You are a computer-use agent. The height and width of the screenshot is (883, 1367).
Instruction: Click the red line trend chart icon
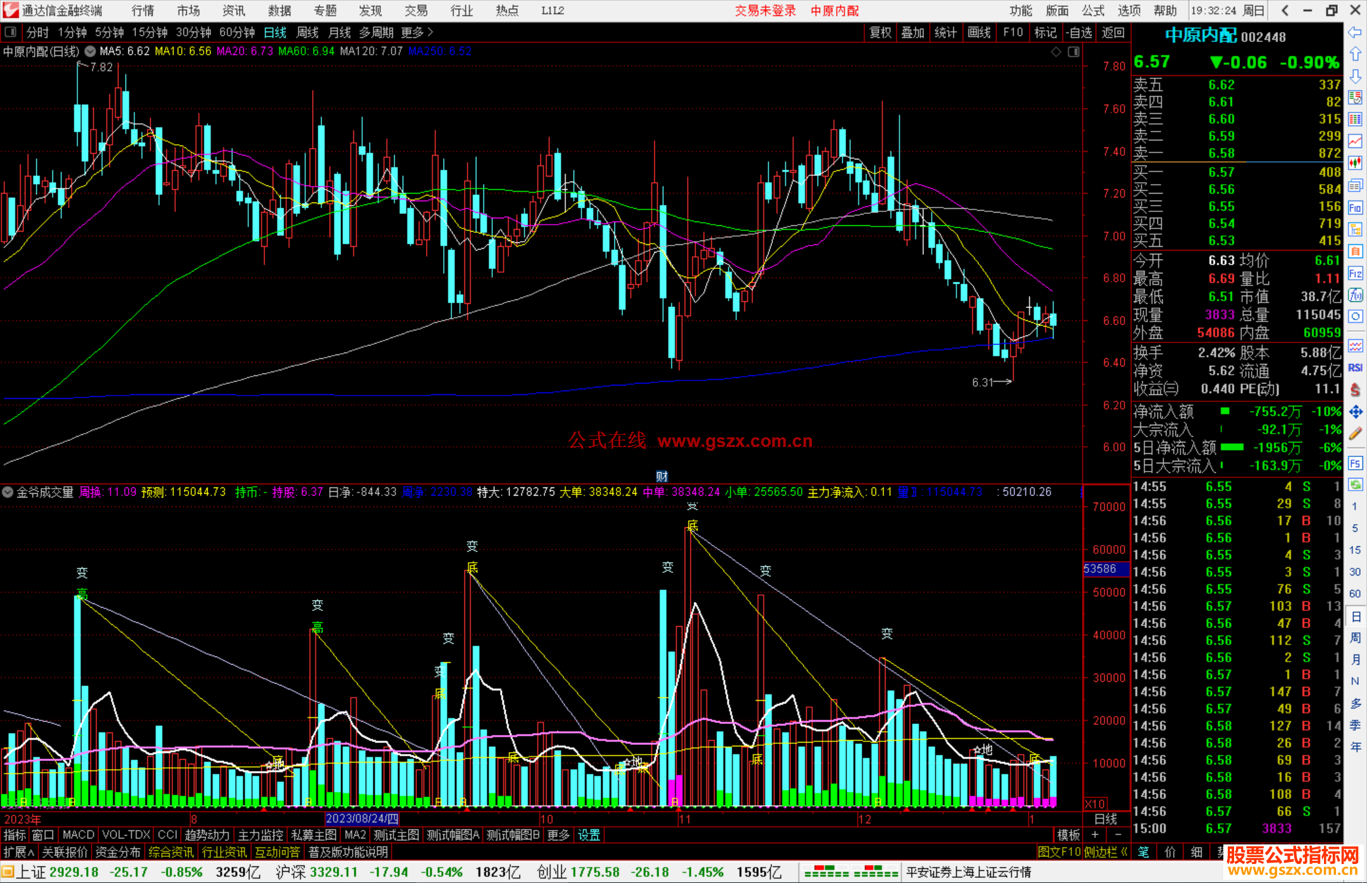coord(1355,141)
